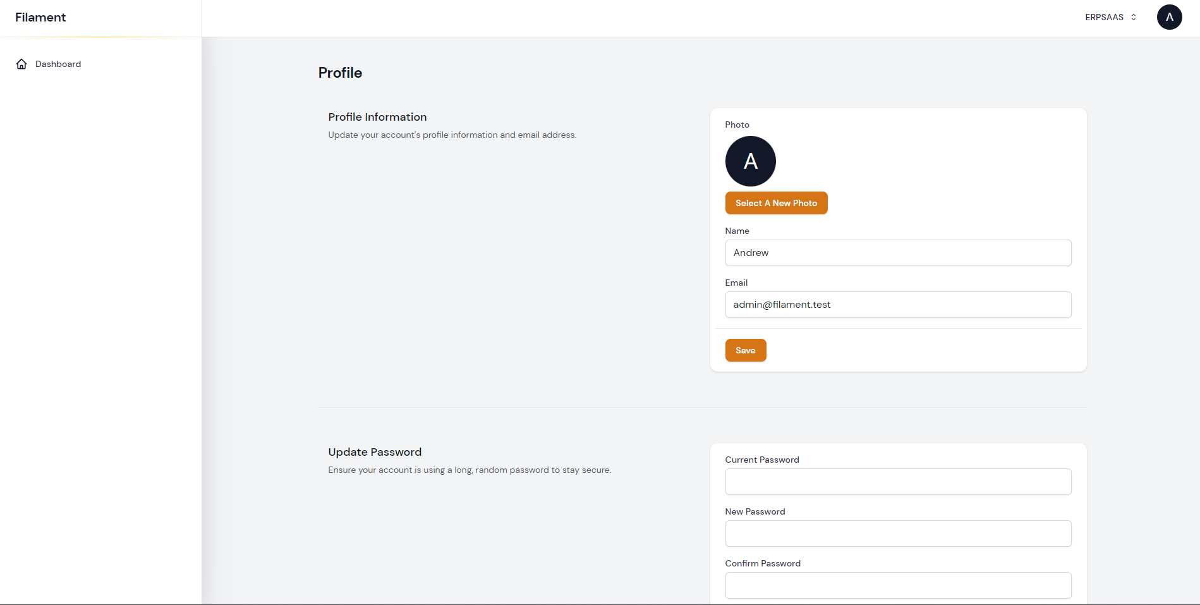The width and height of the screenshot is (1200, 605).
Task: Click the home icon beside Dashboard
Action: coord(21,64)
